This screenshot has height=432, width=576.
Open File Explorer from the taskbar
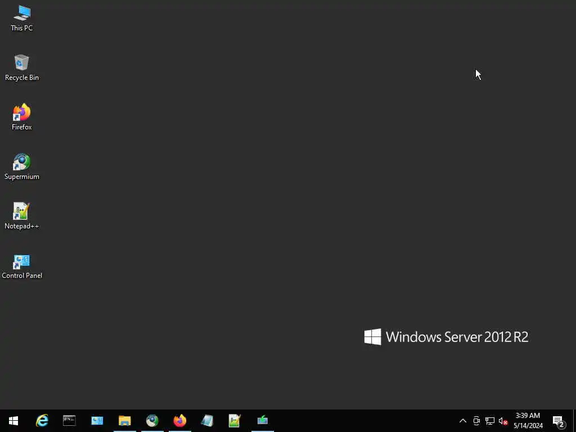(124, 421)
